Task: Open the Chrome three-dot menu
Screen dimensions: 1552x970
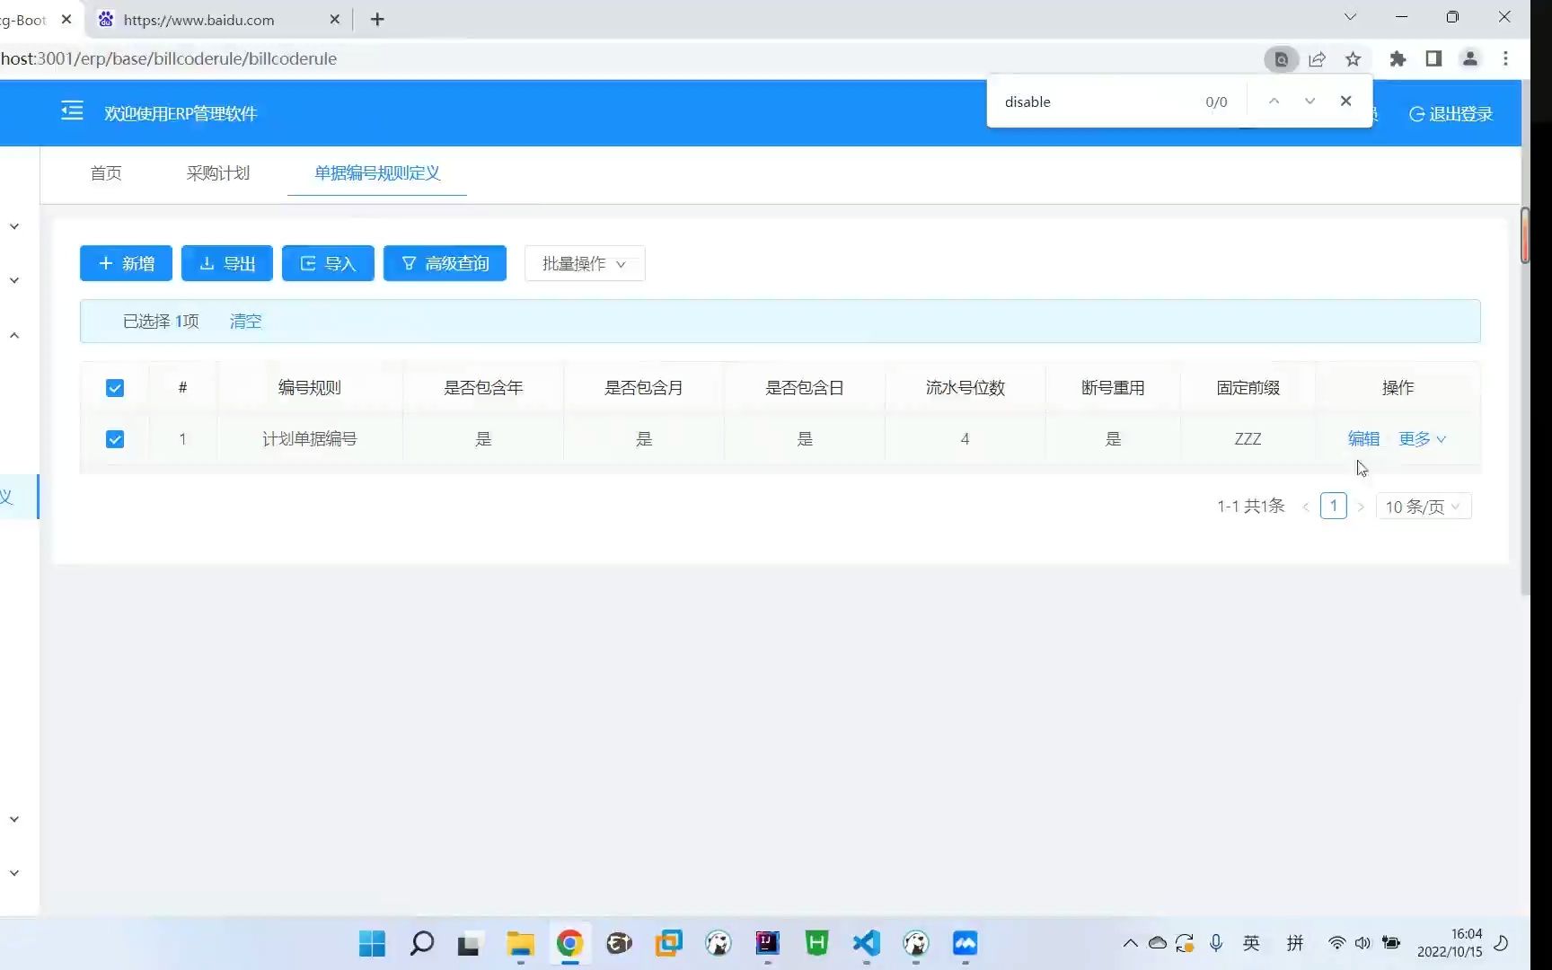Action: coord(1506,59)
